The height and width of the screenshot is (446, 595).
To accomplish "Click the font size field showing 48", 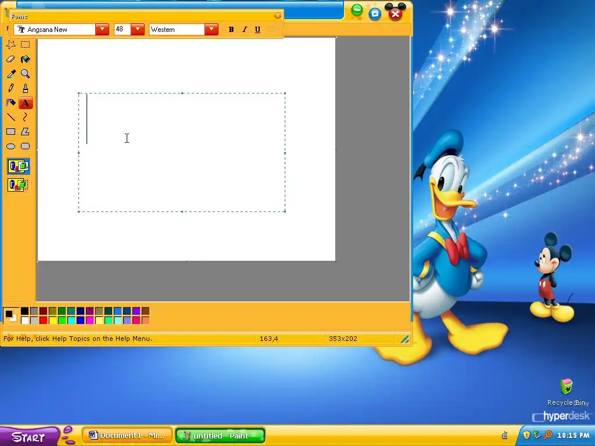I will click(x=123, y=30).
